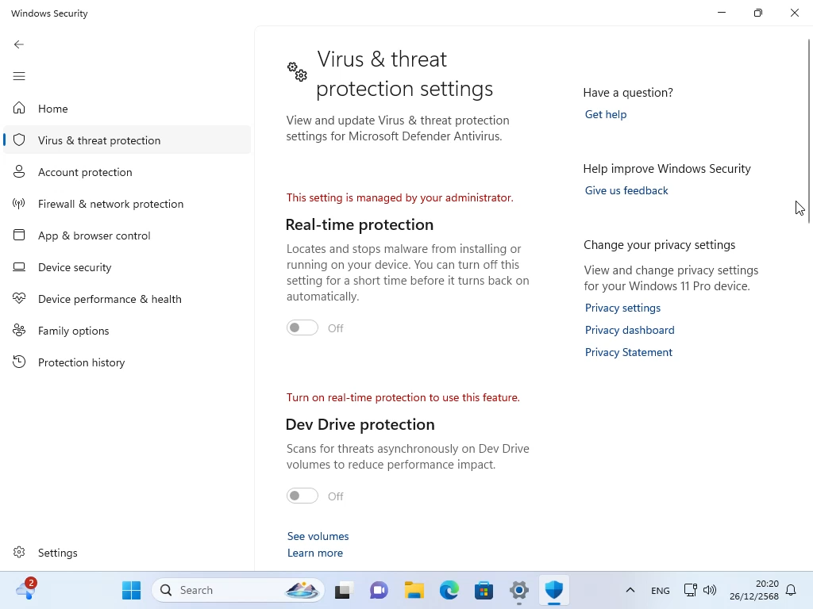Click the Get help link
The image size is (813, 609).
pyautogui.click(x=605, y=114)
